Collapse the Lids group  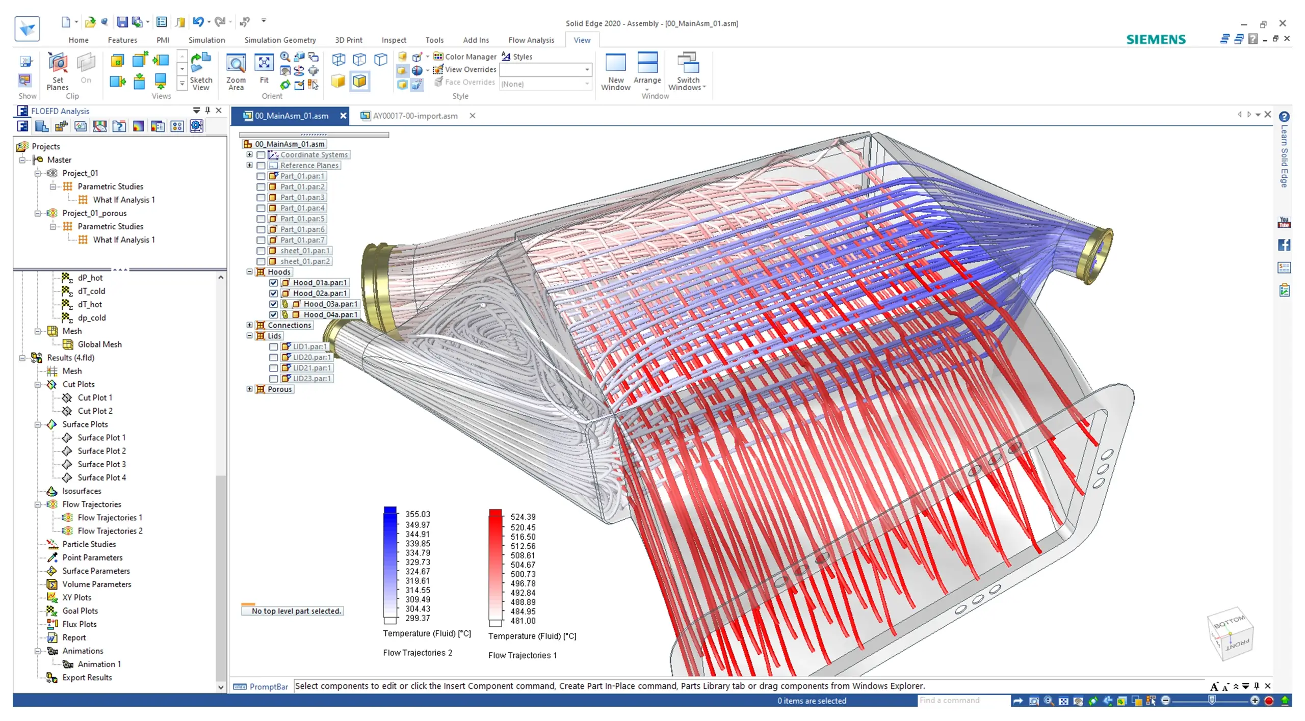[250, 336]
